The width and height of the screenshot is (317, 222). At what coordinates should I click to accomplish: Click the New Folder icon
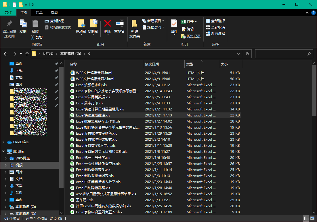pos(134,24)
